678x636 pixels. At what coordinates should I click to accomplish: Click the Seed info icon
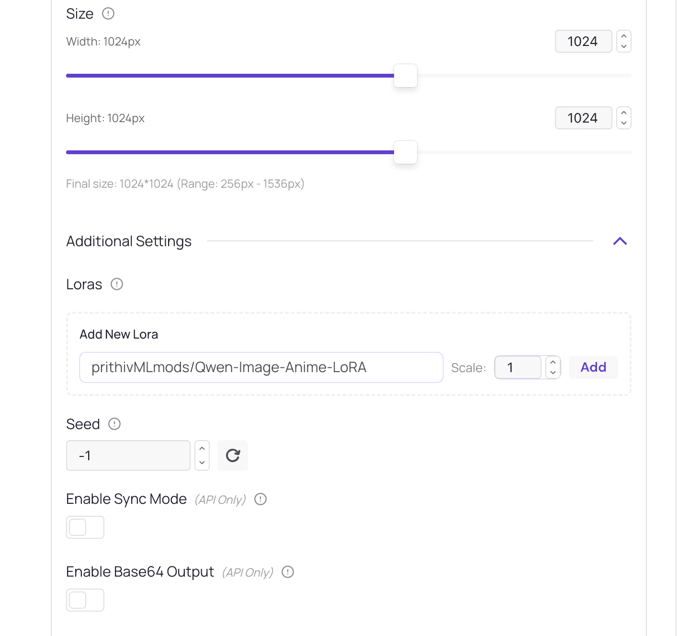click(114, 424)
